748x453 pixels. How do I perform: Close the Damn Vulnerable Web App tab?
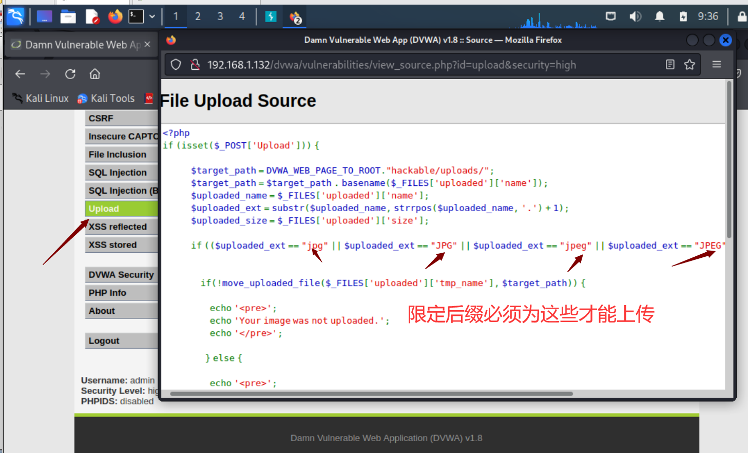[x=147, y=45]
